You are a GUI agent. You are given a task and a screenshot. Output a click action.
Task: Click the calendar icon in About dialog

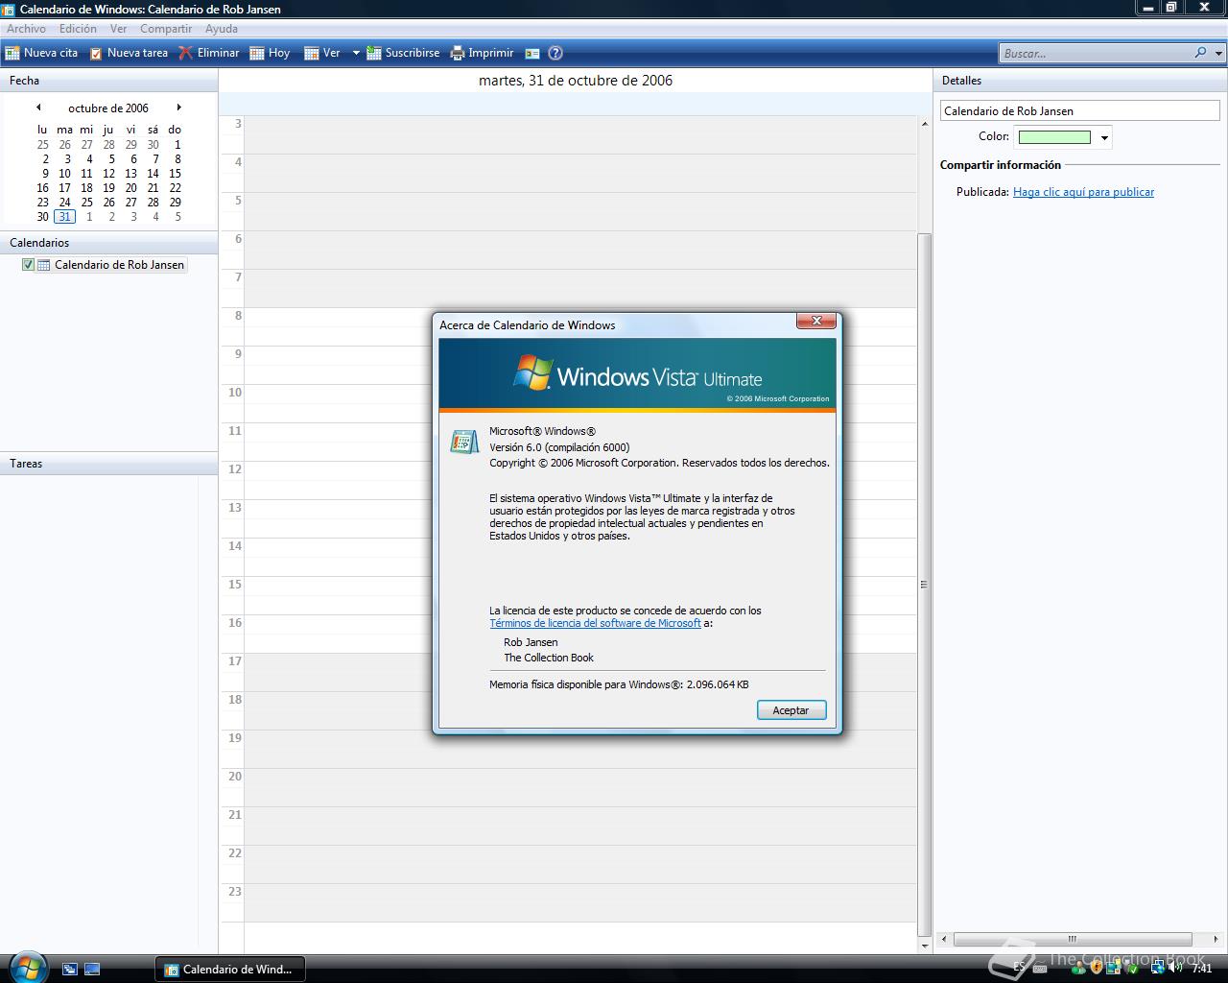tap(464, 442)
